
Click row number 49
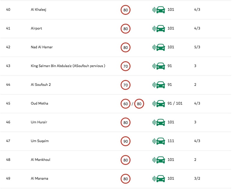tap(8, 178)
